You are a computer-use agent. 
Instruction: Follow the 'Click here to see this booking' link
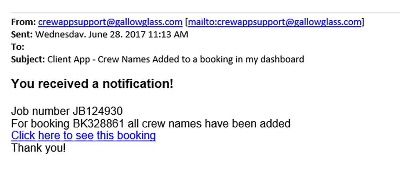coord(83,135)
